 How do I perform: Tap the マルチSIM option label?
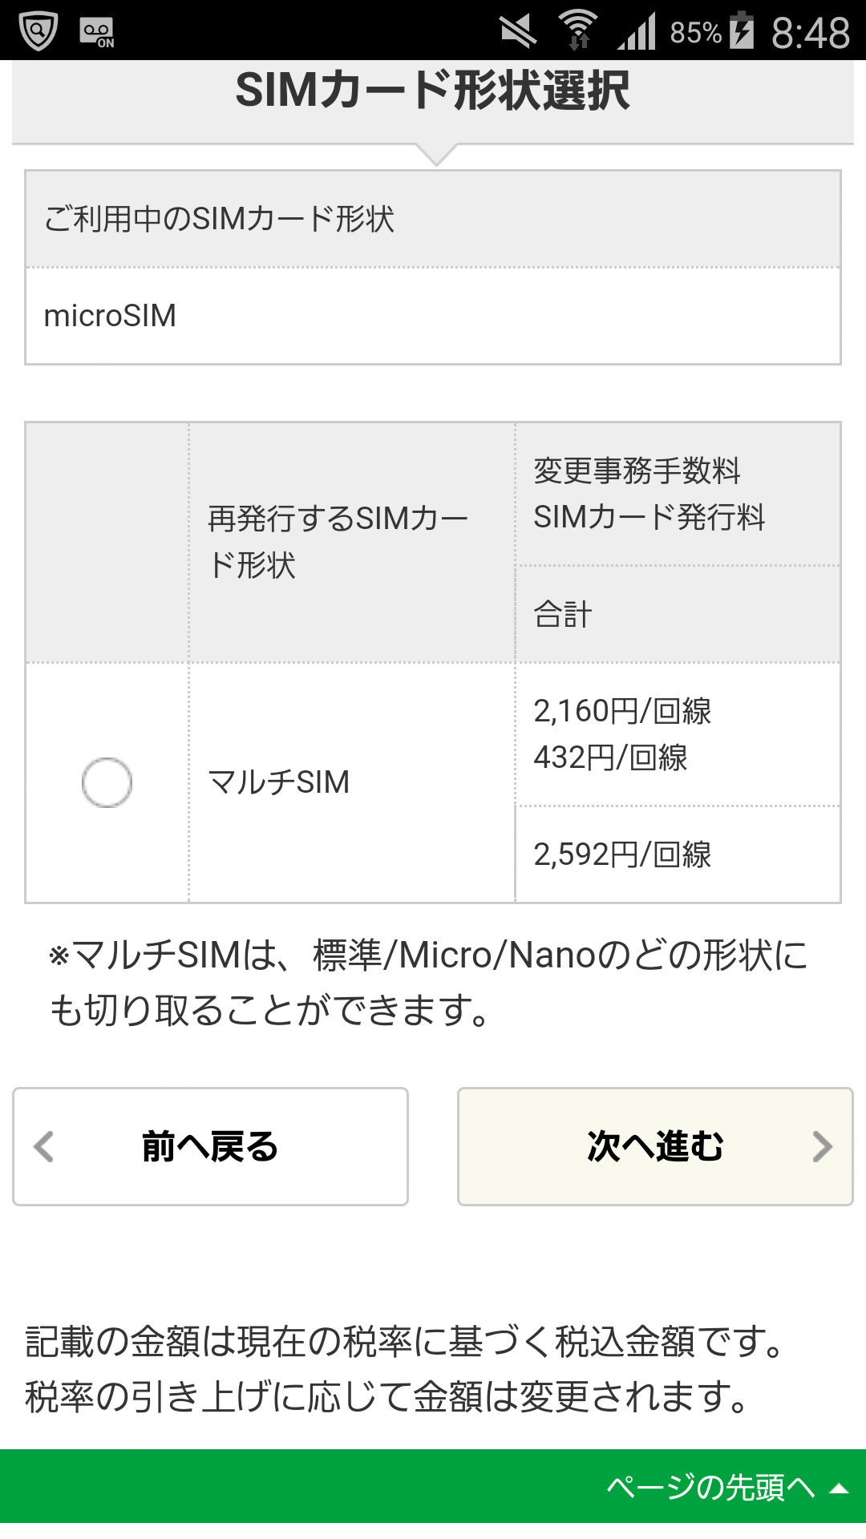tap(279, 782)
